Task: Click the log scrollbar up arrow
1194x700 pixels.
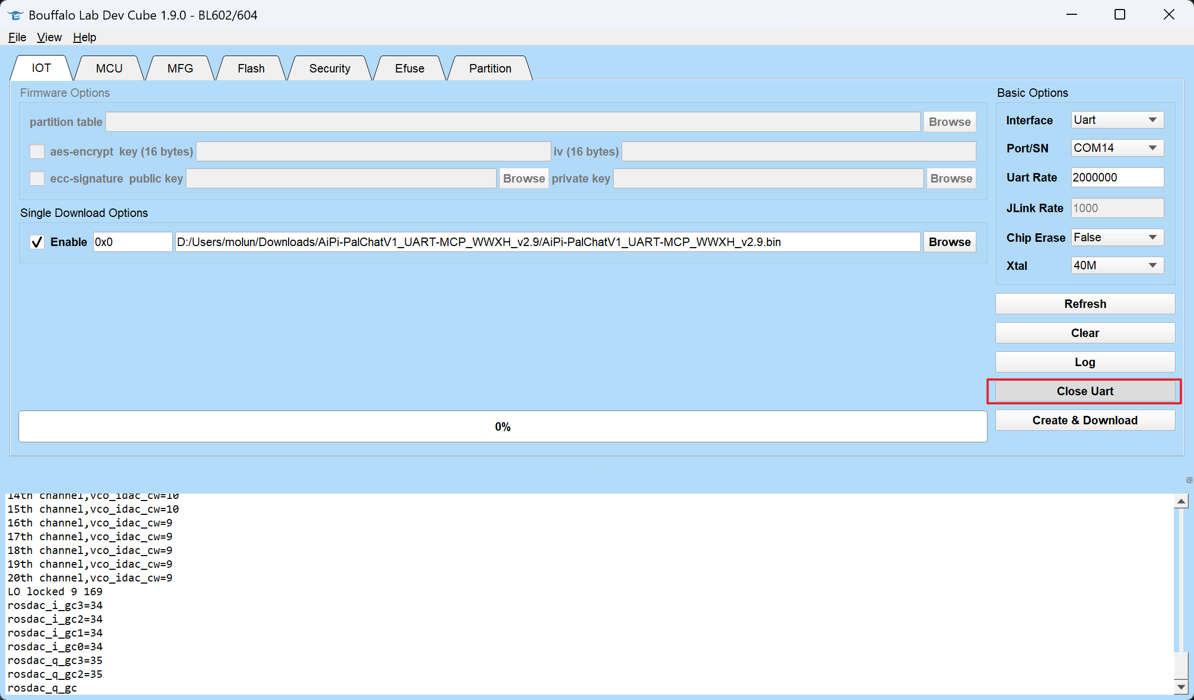Action: (1181, 501)
